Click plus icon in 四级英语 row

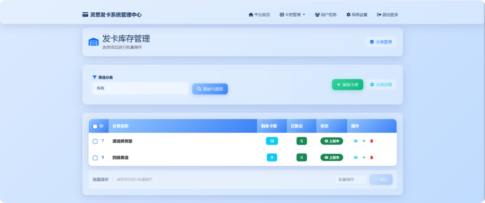[x=364, y=158]
